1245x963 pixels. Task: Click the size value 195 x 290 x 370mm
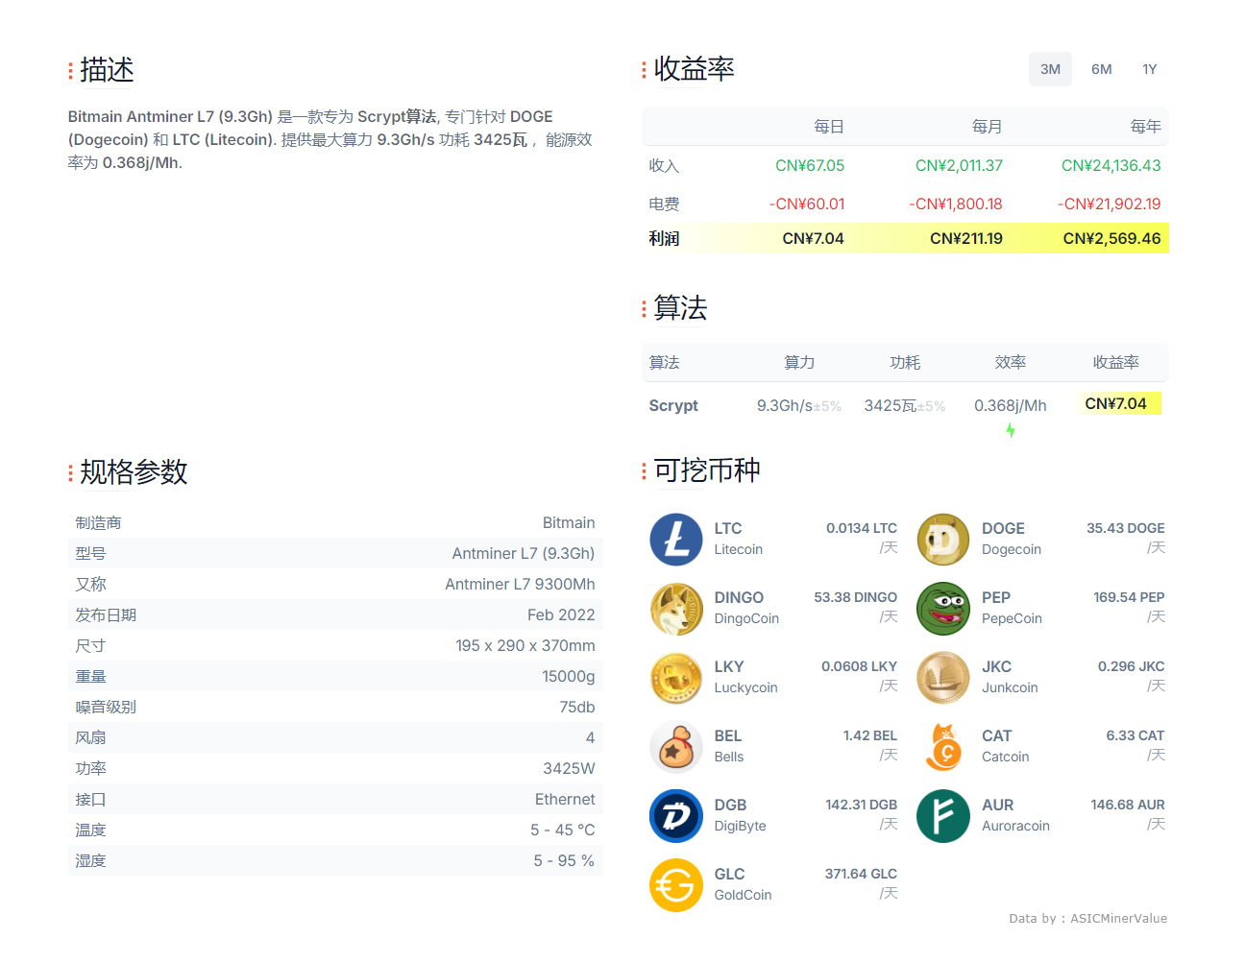click(x=525, y=645)
